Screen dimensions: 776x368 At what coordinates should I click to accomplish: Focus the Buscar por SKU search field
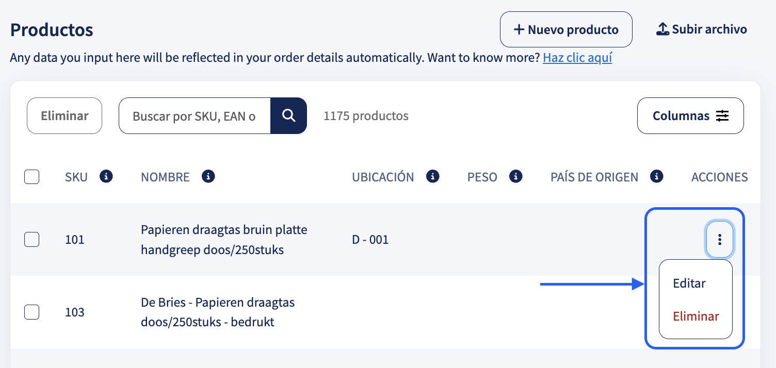(x=195, y=115)
